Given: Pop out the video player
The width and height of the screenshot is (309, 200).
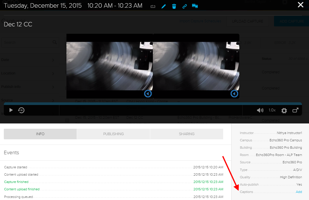Looking at the screenshot, I should pos(295,110).
